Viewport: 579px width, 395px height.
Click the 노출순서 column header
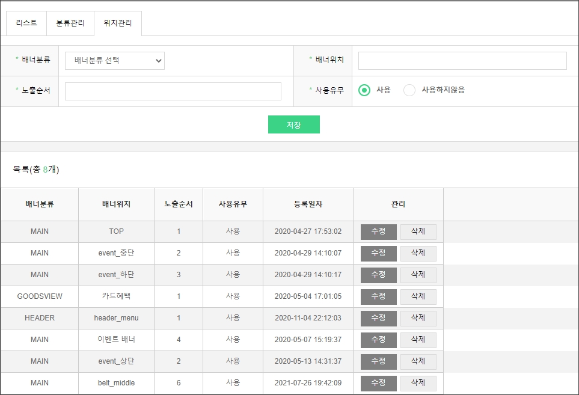(x=179, y=204)
